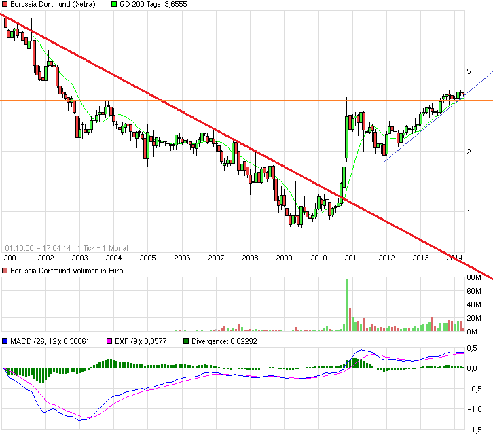Click the green GD 200 Tage swatch
493x435 pixels.
pos(114,4)
